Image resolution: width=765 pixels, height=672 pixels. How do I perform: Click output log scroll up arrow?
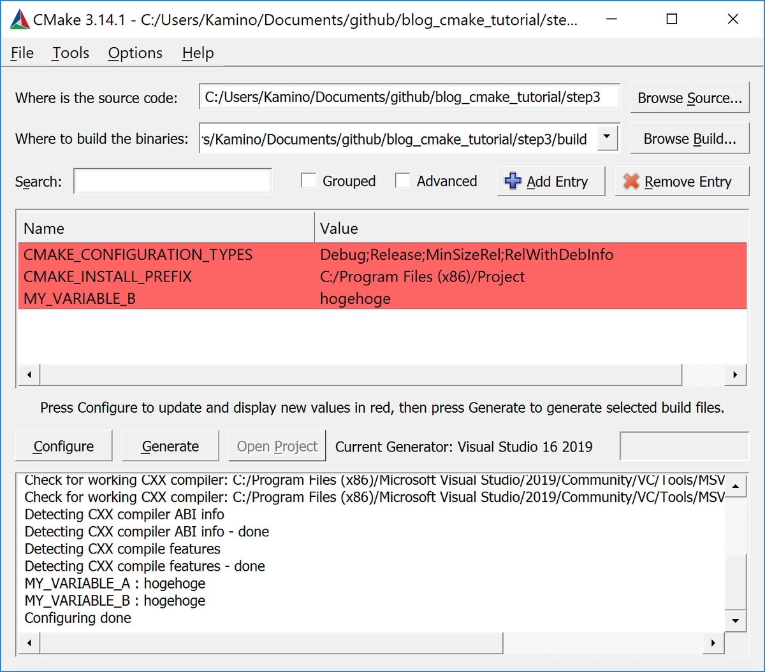pyautogui.click(x=736, y=486)
